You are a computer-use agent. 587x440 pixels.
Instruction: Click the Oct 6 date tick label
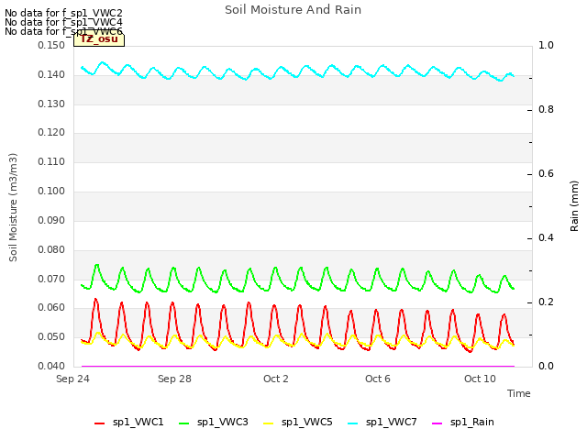pyautogui.click(x=378, y=379)
